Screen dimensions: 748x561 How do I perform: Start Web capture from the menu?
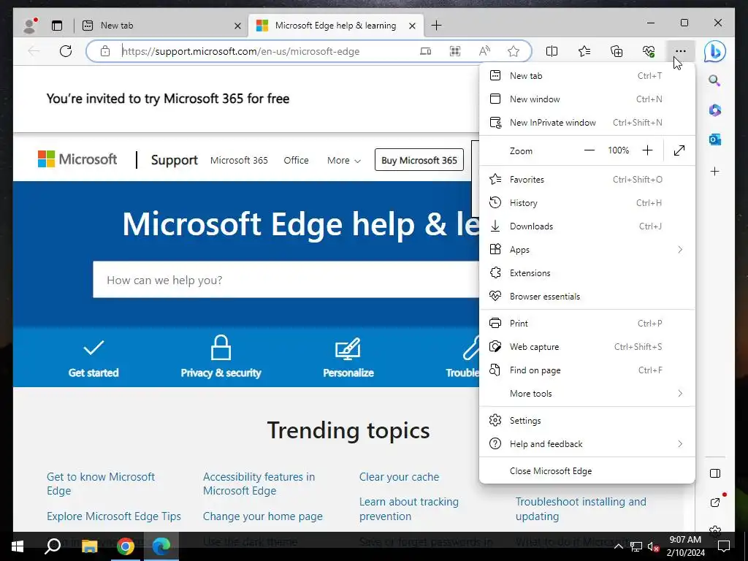click(x=587, y=347)
